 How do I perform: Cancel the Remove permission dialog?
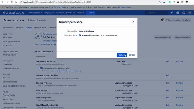(132, 55)
